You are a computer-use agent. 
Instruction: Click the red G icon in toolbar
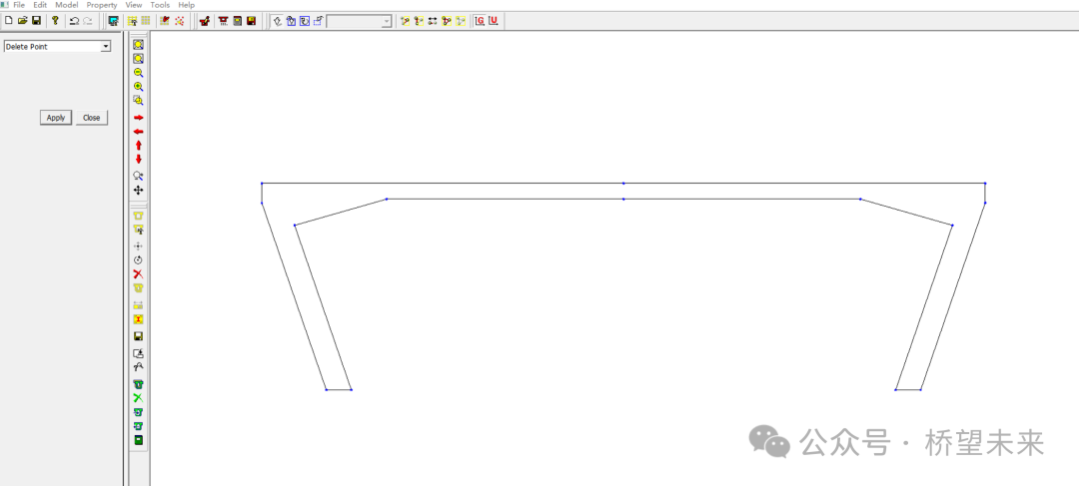coord(480,21)
